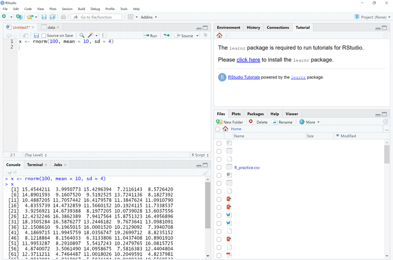Screen dimensions: 393x260
Task: Switch to the Packages tab
Action: pos(255,114)
